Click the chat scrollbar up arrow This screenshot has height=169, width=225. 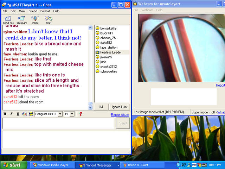(x=90, y=28)
